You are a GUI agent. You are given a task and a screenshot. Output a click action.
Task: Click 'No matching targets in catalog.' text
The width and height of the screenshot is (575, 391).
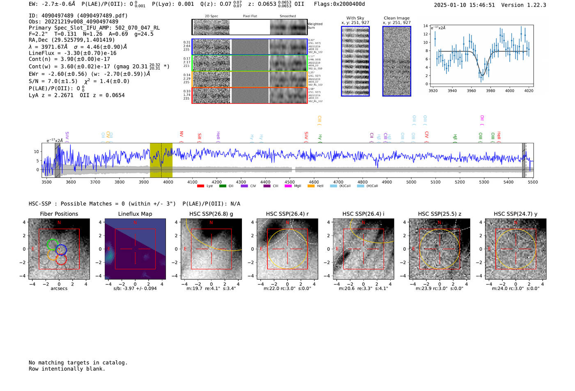[78, 363]
